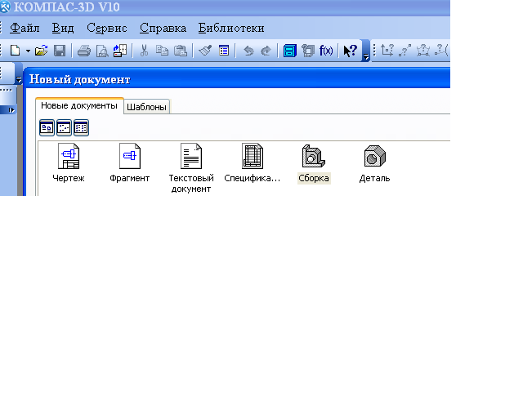523x418 pixels.
Task: Click the Properties list icon
Action: click(224, 51)
